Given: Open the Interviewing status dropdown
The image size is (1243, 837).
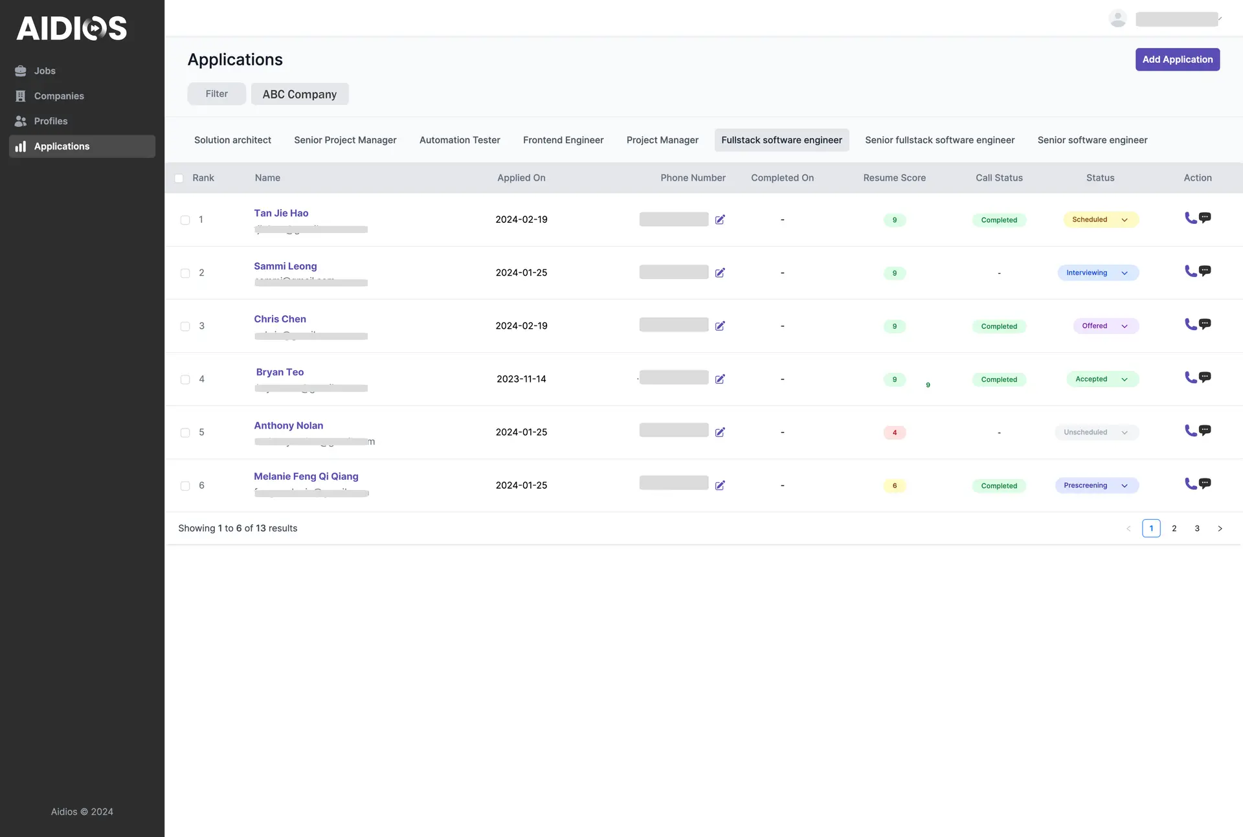Looking at the screenshot, I should point(1098,273).
